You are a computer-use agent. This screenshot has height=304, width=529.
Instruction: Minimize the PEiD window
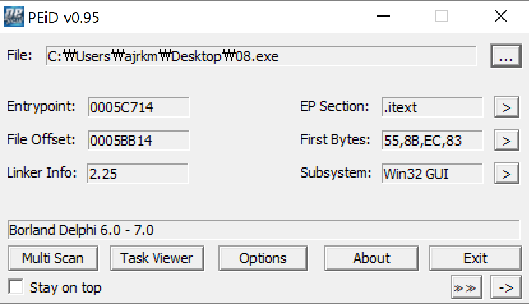384,17
